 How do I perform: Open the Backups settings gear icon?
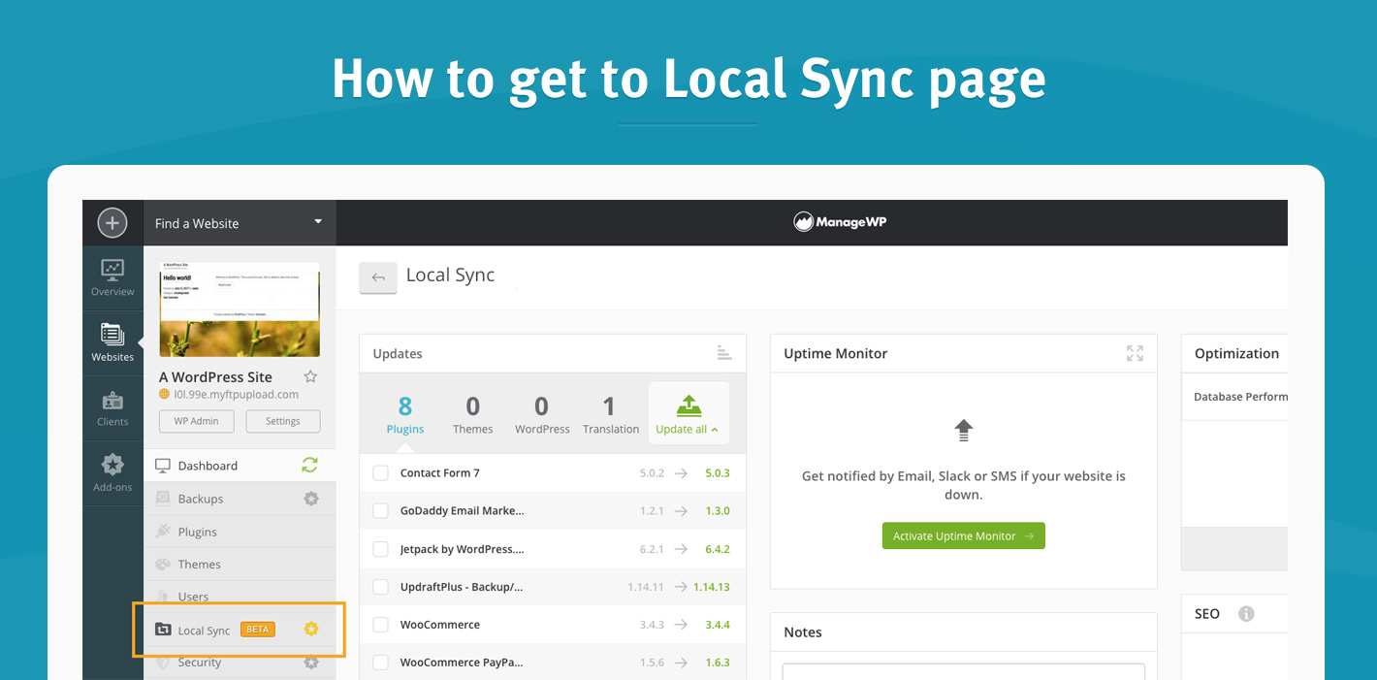(310, 499)
